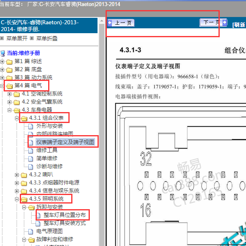Click folder icon of 4.1 空调控制系统
The image size is (246, 246).
[17, 94]
